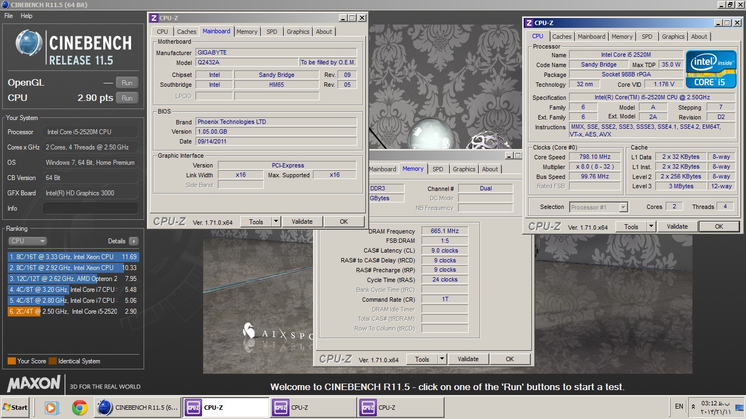
Task: Expand the ranking Details arrow
Action: pyautogui.click(x=134, y=241)
